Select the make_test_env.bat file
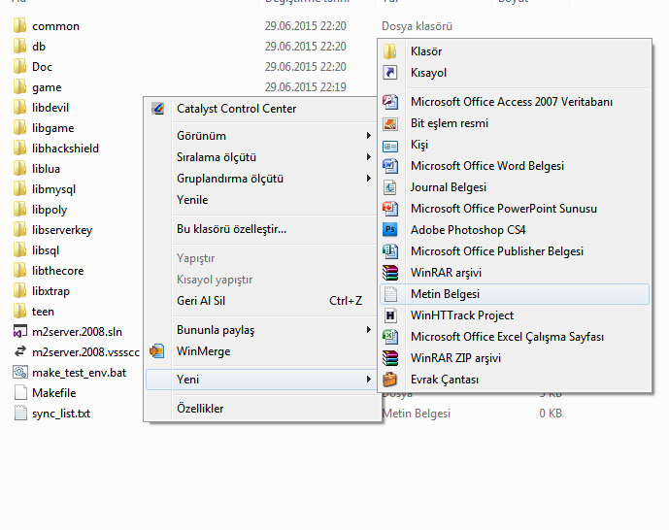This screenshot has width=669, height=530. (x=79, y=373)
